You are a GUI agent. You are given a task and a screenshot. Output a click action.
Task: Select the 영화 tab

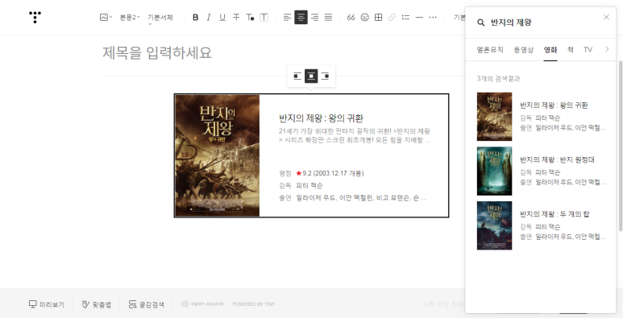pos(550,50)
